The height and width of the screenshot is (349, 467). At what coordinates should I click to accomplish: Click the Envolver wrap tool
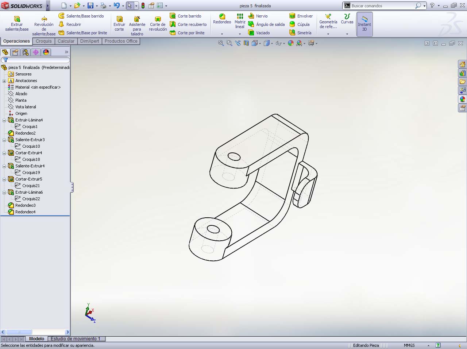tap(301, 16)
